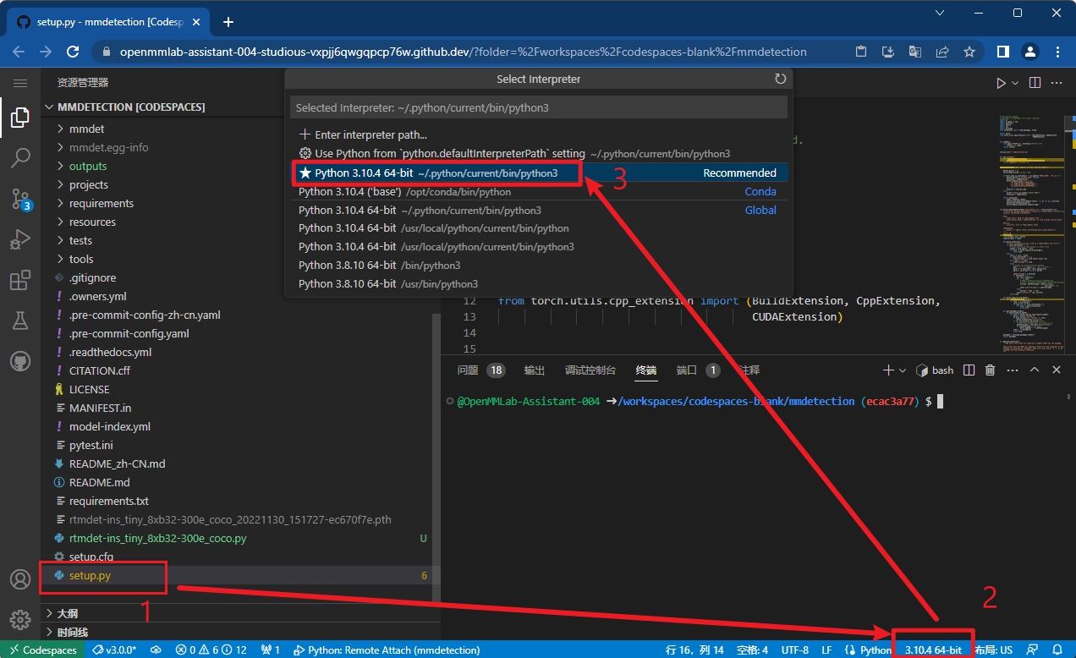
Task: Click the 3.10.4 64-bit status bar interpreter
Action: tap(932, 650)
